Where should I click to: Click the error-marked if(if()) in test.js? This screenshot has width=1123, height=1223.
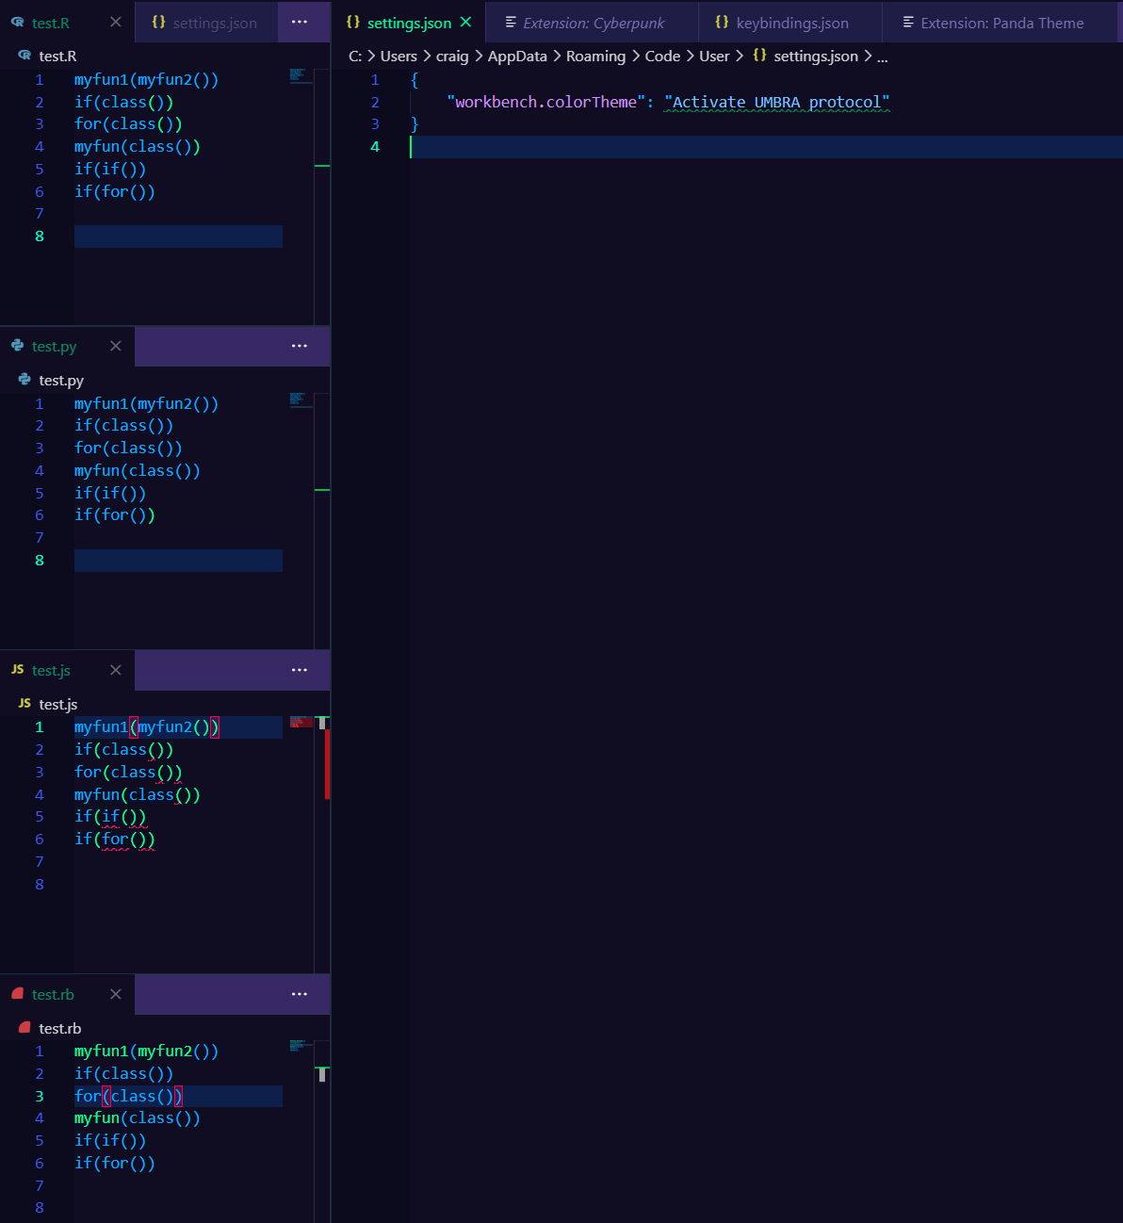click(110, 817)
